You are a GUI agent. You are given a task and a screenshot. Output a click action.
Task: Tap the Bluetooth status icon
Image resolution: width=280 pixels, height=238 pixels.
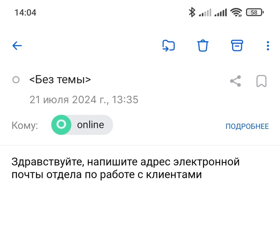[192, 12]
